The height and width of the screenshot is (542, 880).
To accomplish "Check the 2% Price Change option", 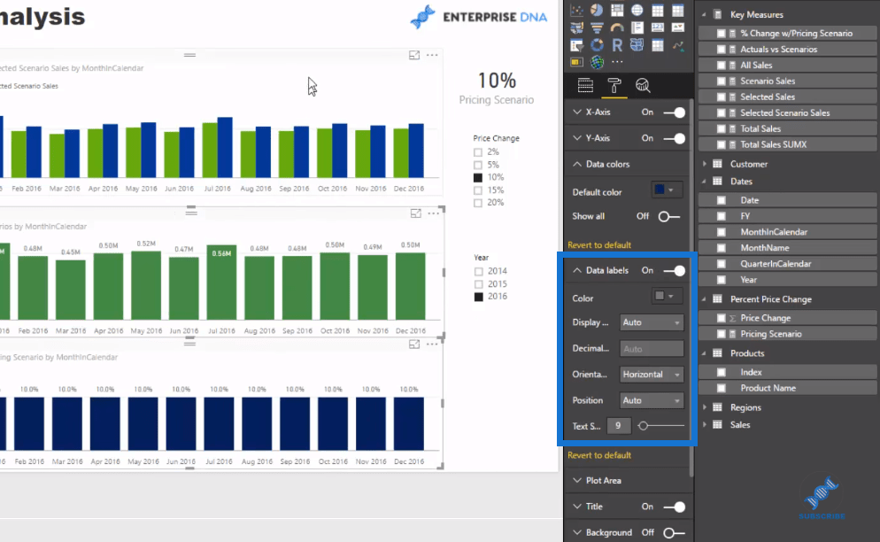I will (x=477, y=152).
